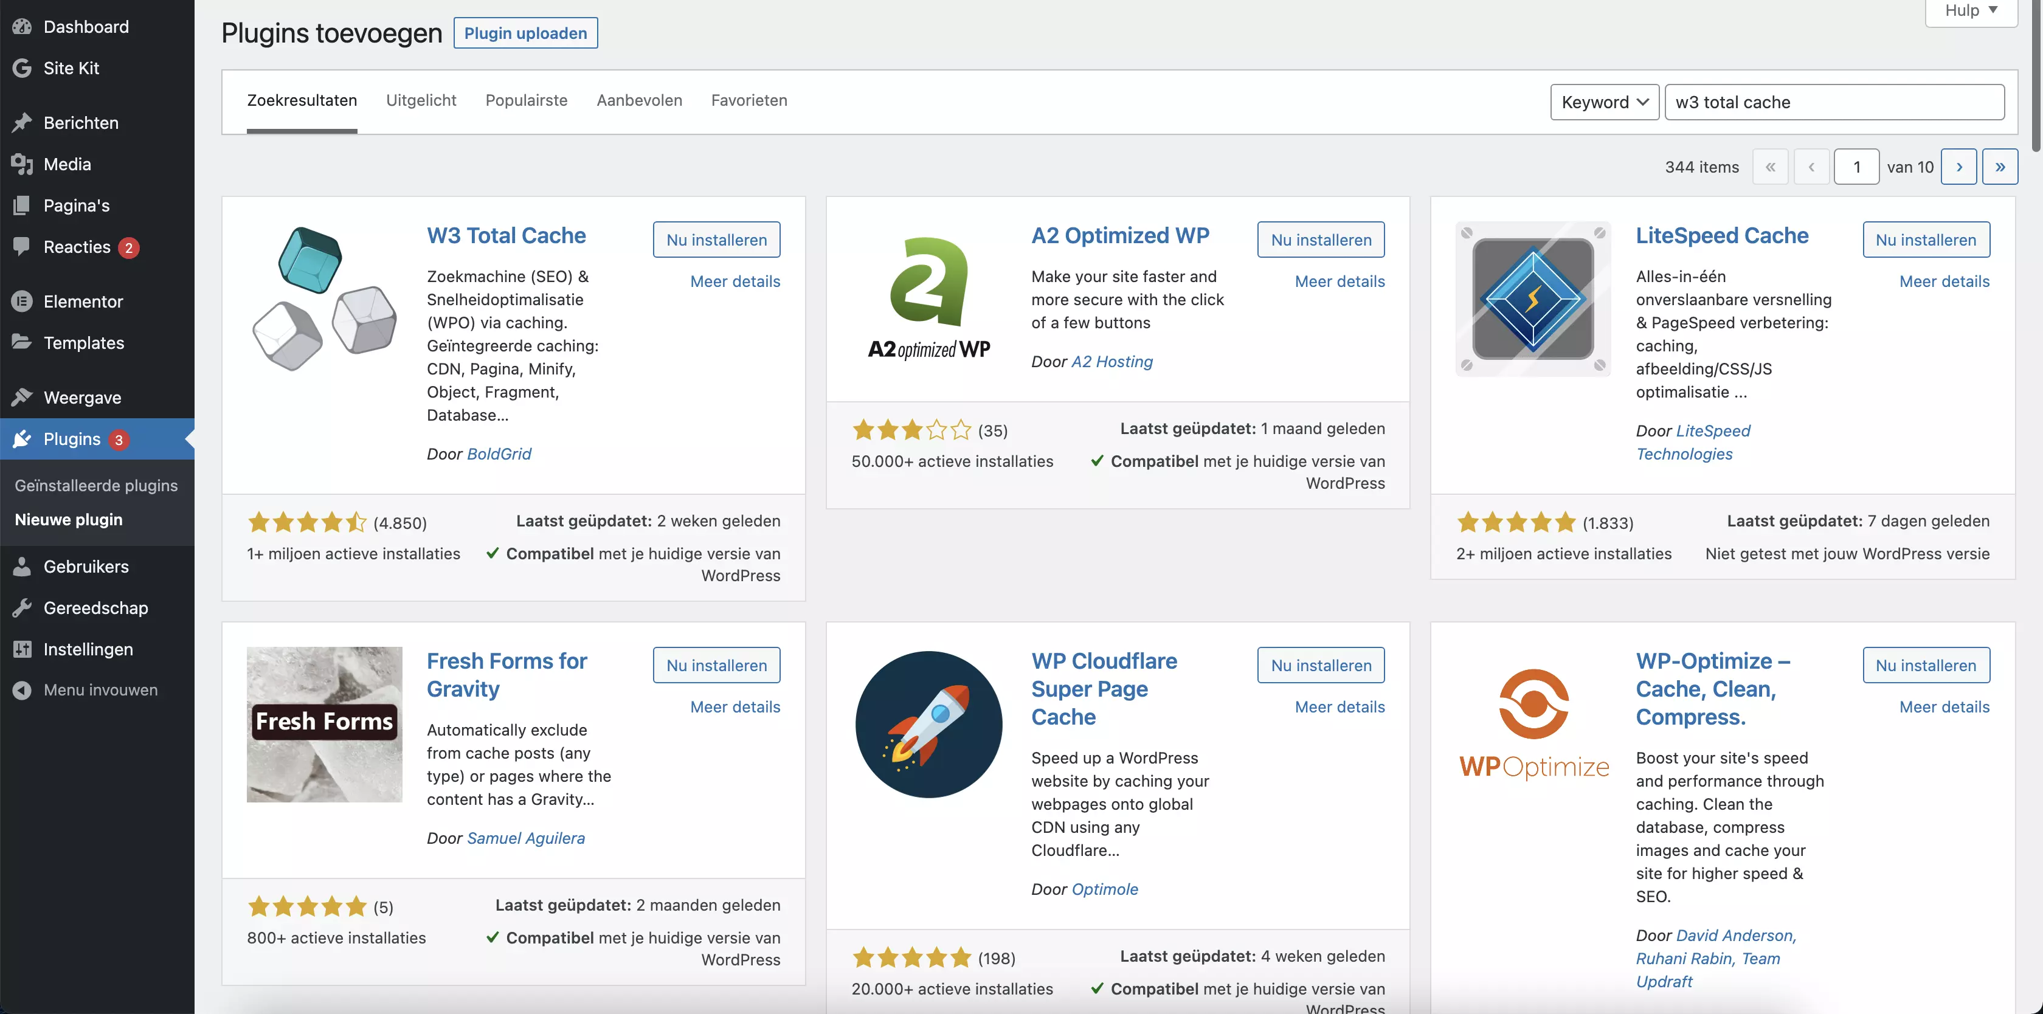Open Meer details for A2 Optimized WP

1340,281
